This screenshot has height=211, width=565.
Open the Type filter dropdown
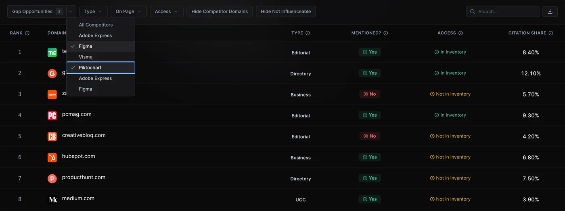tap(93, 11)
